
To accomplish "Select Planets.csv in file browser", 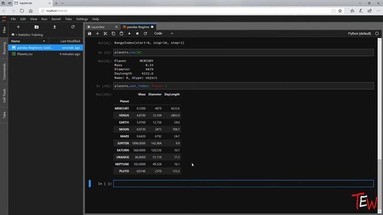I will tap(45, 54).
